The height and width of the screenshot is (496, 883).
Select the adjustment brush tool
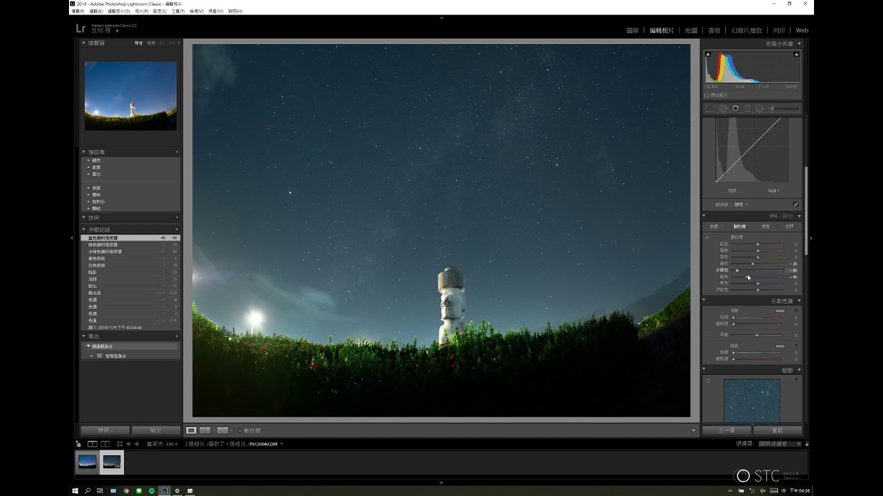coord(785,108)
